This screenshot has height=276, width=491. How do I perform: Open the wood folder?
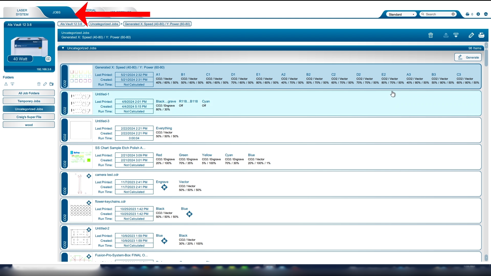coord(29,125)
